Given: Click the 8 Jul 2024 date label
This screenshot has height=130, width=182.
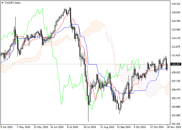Looking at the screenshot, I should (73, 127).
